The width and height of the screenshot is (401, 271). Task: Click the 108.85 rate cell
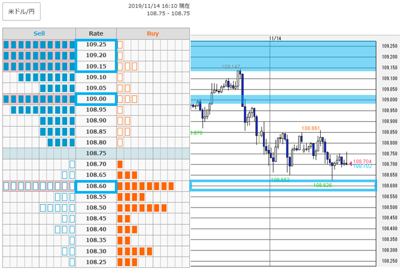pos(96,131)
